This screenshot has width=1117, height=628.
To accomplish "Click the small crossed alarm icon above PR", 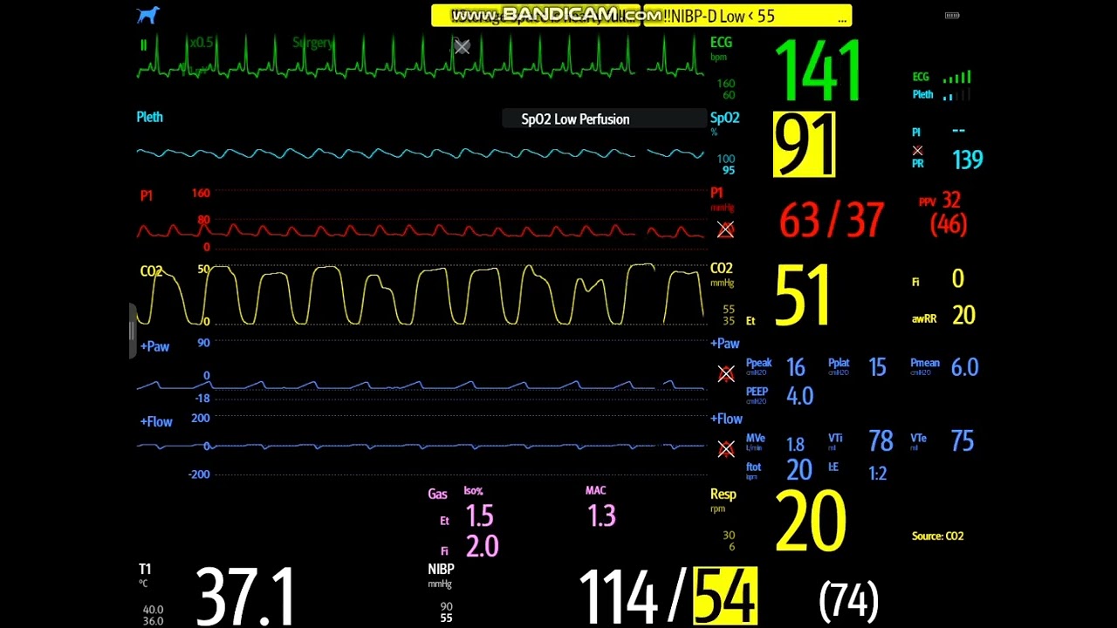I will click(x=917, y=151).
